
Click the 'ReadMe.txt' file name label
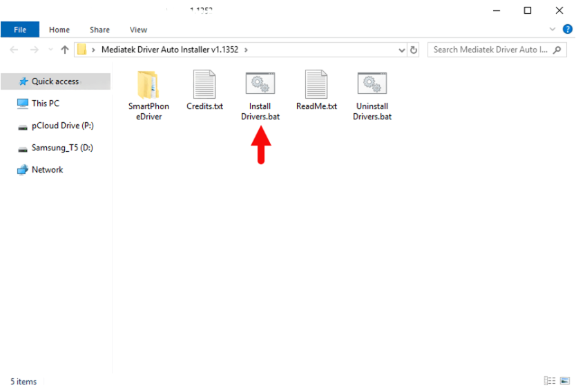[316, 106]
